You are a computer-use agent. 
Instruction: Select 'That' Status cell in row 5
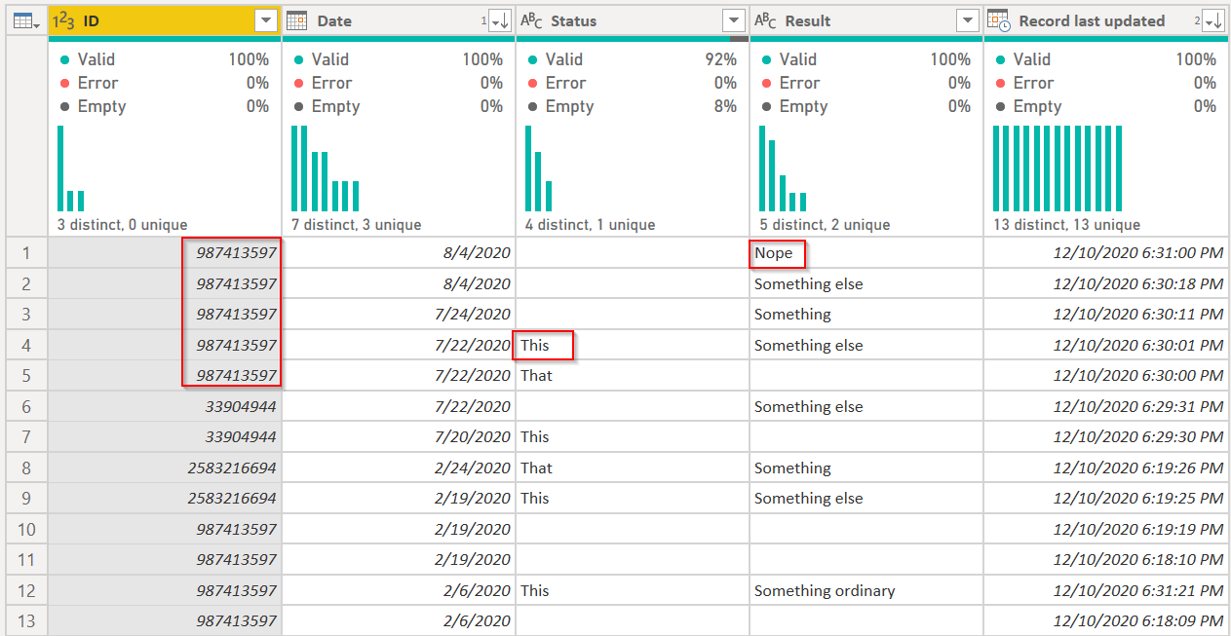[633, 376]
